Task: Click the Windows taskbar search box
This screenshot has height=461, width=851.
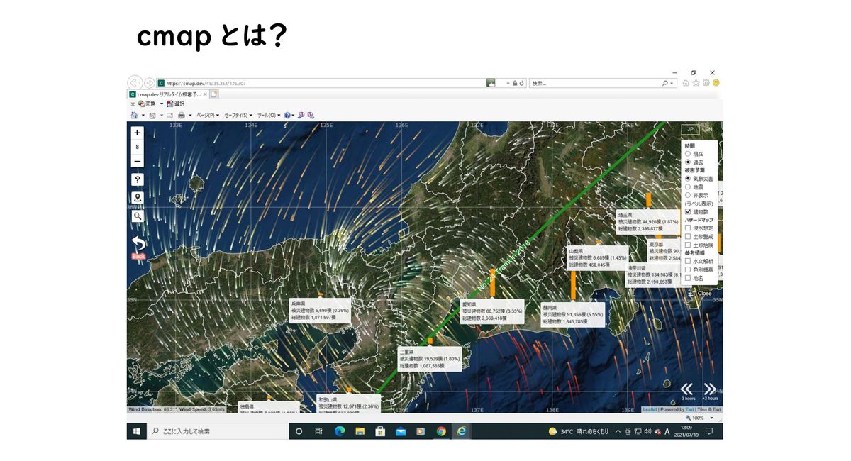Action: point(217,431)
